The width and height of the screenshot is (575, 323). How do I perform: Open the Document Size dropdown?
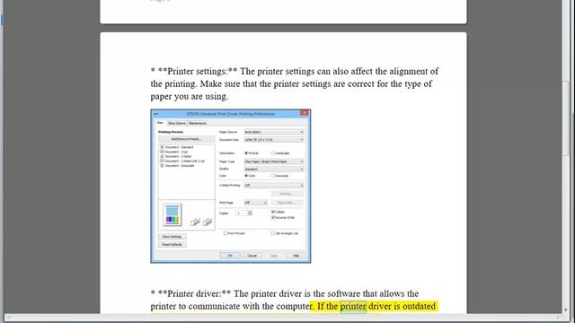point(273,140)
